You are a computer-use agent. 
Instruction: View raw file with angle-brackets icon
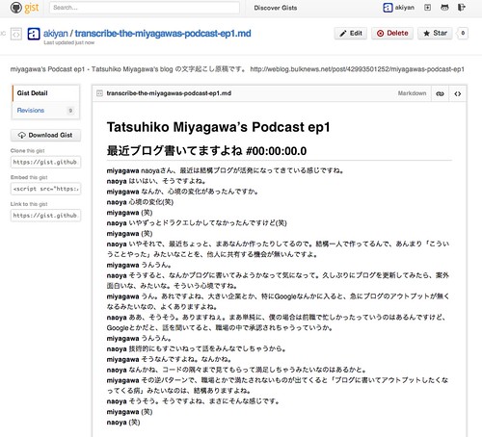[x=458, y=93]
